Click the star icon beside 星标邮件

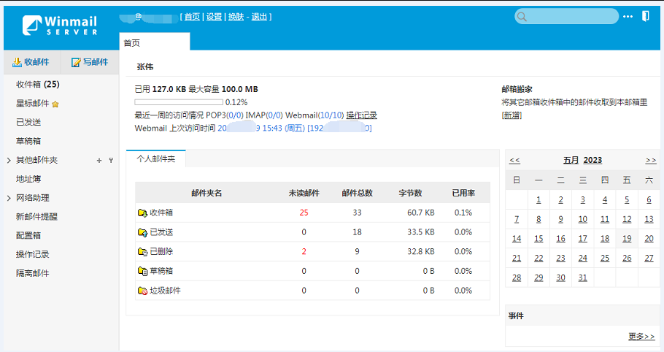(55, 104)
